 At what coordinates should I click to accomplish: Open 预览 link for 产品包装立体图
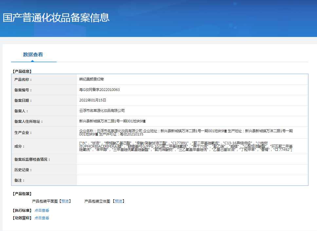(119, 201)
